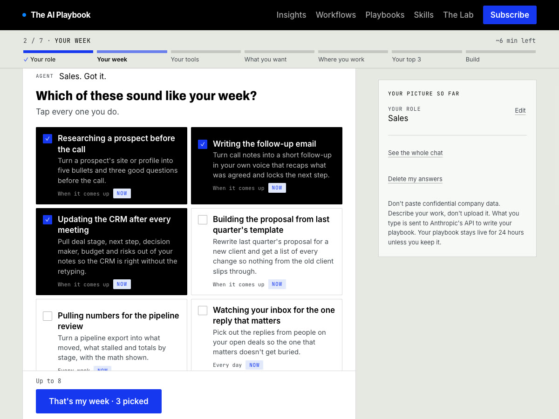Uncheck Writing the follow-up email
Viewport: 559px width, 419px height.
coord(203,144)
